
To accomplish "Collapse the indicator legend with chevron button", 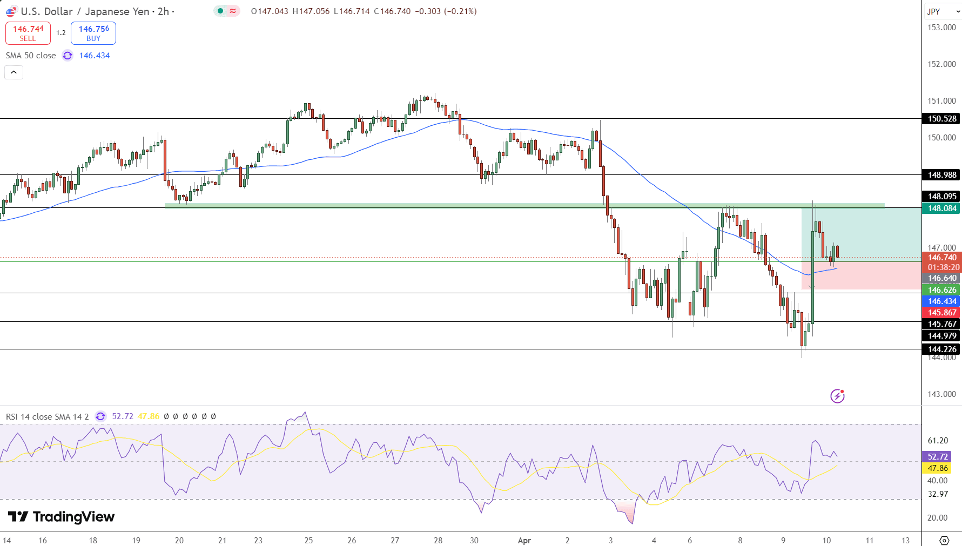I will point(14,72).
